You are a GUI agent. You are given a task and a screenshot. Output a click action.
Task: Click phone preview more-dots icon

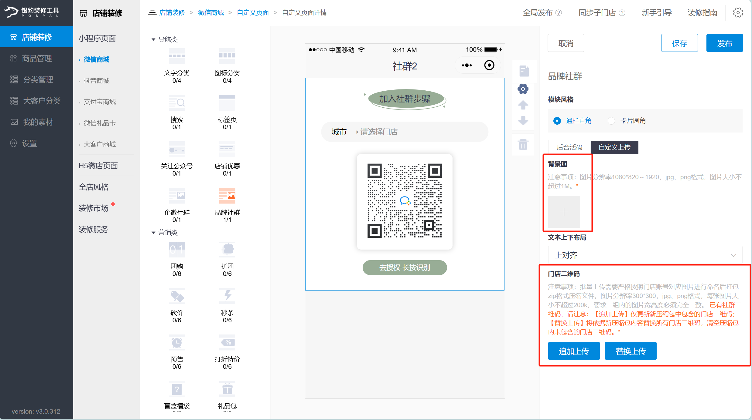[467, 65]
